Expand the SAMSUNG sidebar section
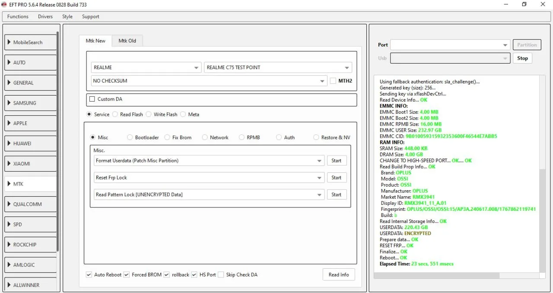The image size is (553, 293). click(x=30, y=103)
